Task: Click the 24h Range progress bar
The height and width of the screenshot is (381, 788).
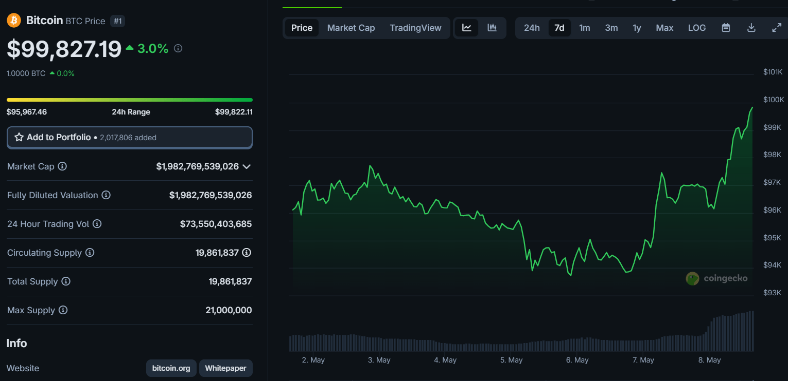Action: (x=130, y=100)
